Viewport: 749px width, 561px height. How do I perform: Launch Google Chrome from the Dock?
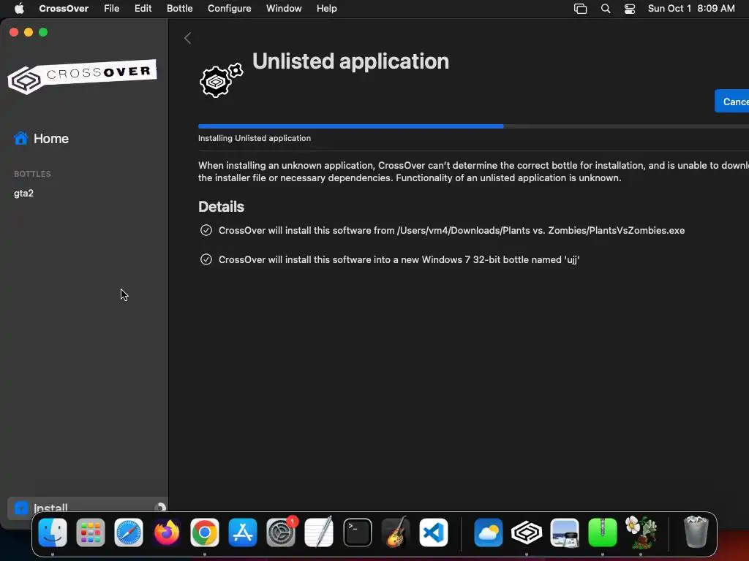click(205, 532)
